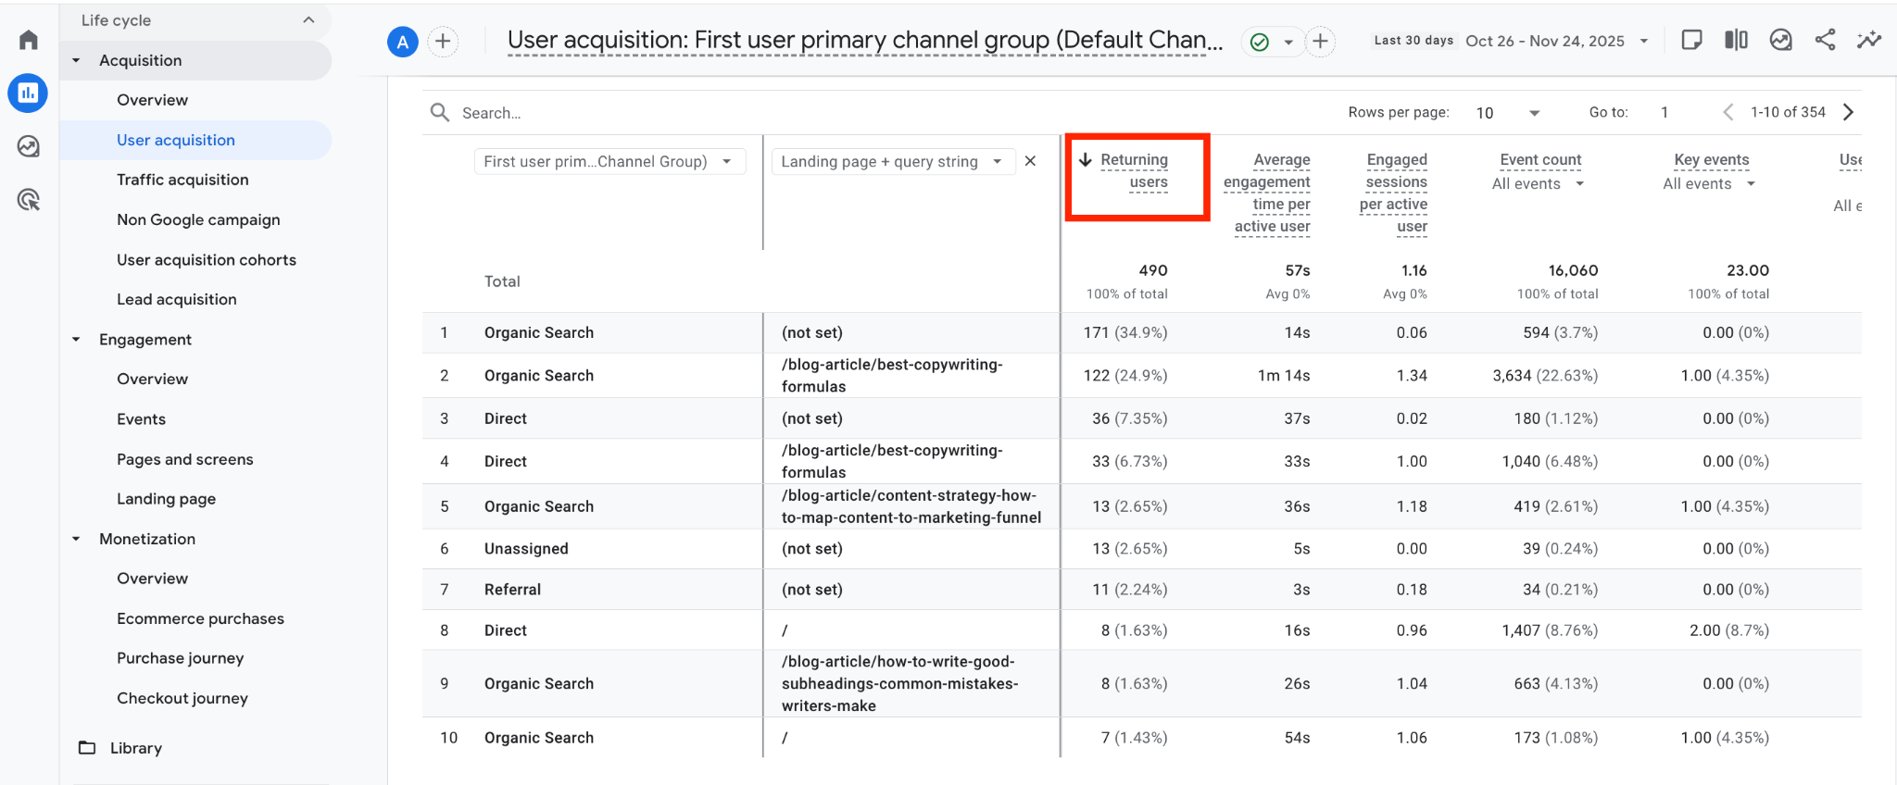Screen dimensions: 1897x785
Task: Open First user primary channel group dropdown
Action: coord(609,161)
